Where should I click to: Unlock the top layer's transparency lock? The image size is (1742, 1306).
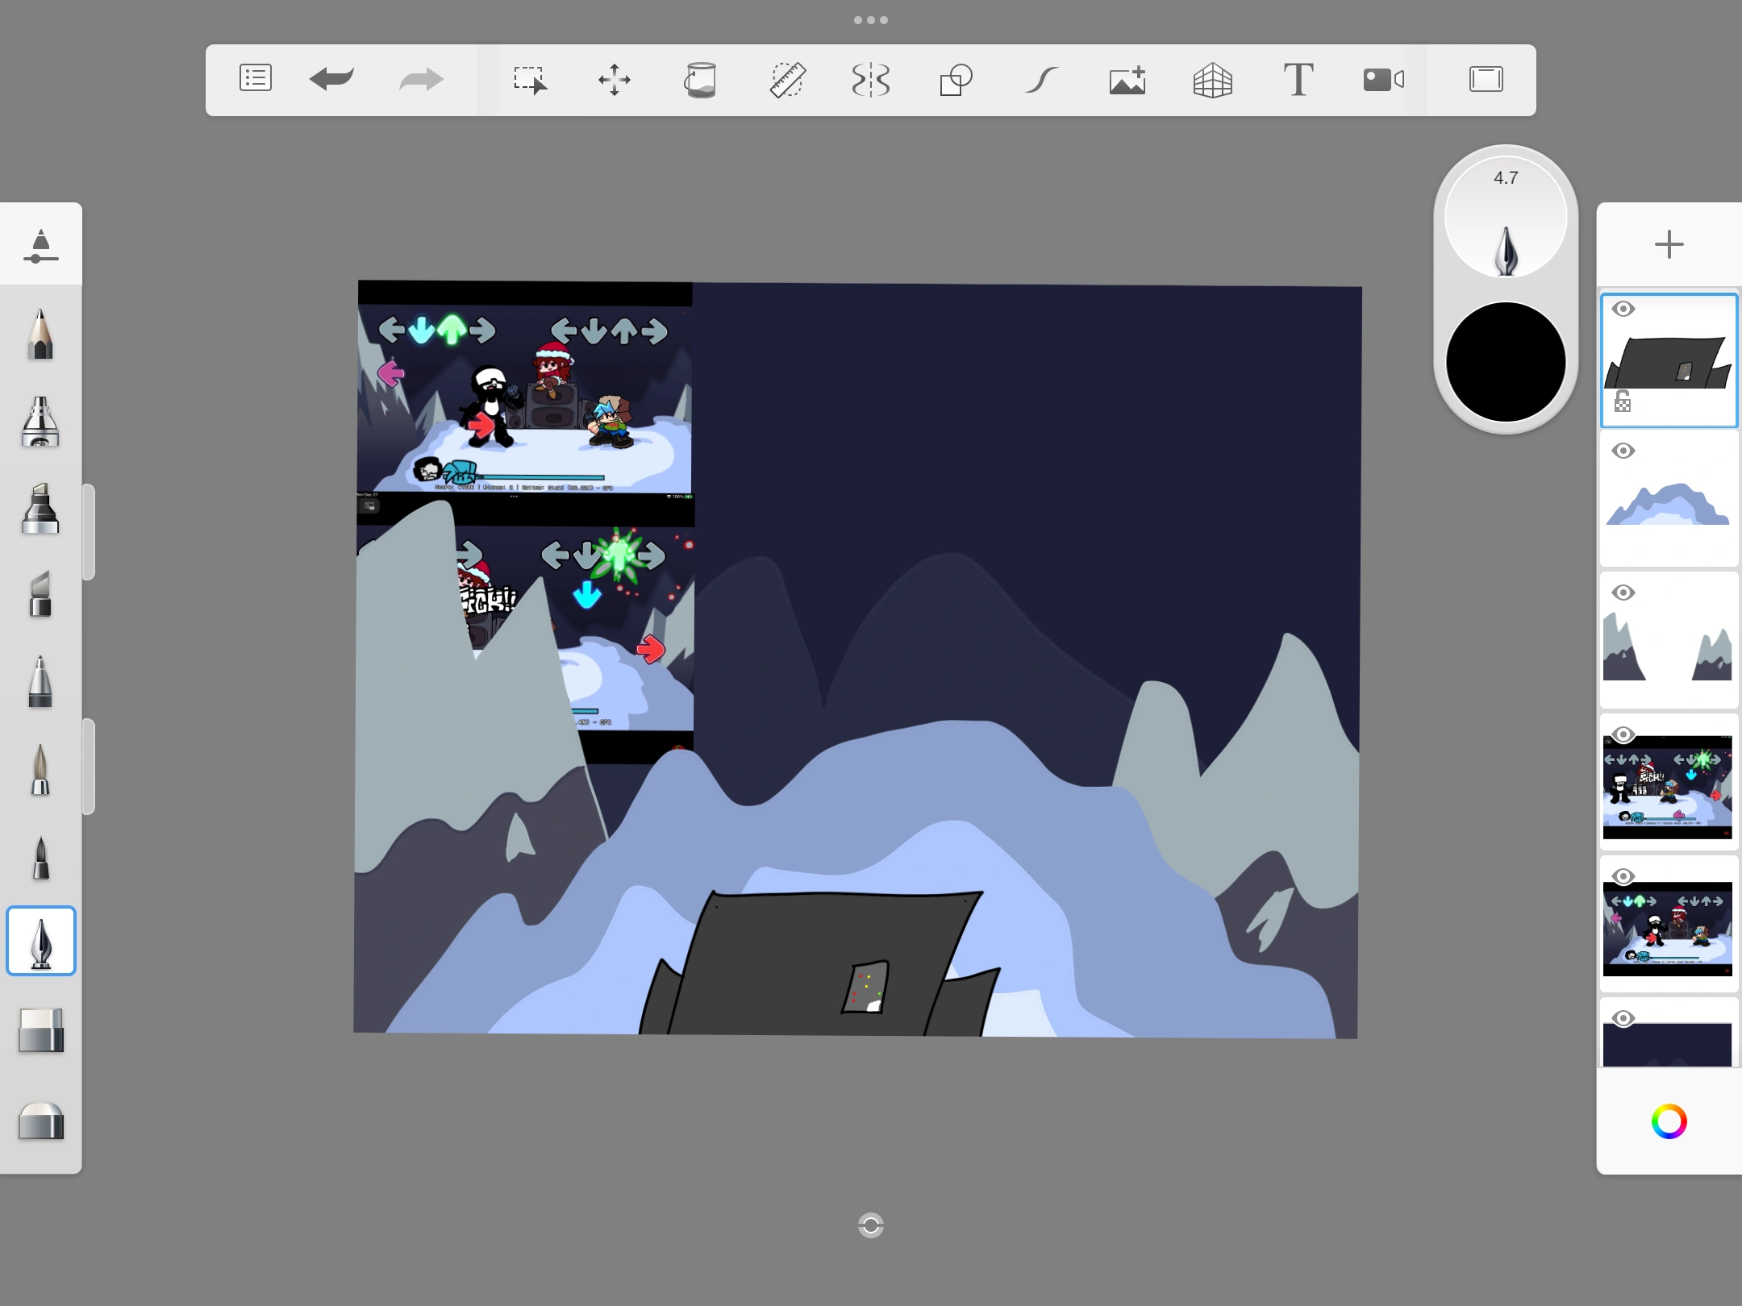coord(1621,401)
